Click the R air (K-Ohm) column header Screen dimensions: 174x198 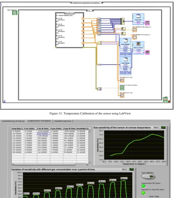pos(44,129)
